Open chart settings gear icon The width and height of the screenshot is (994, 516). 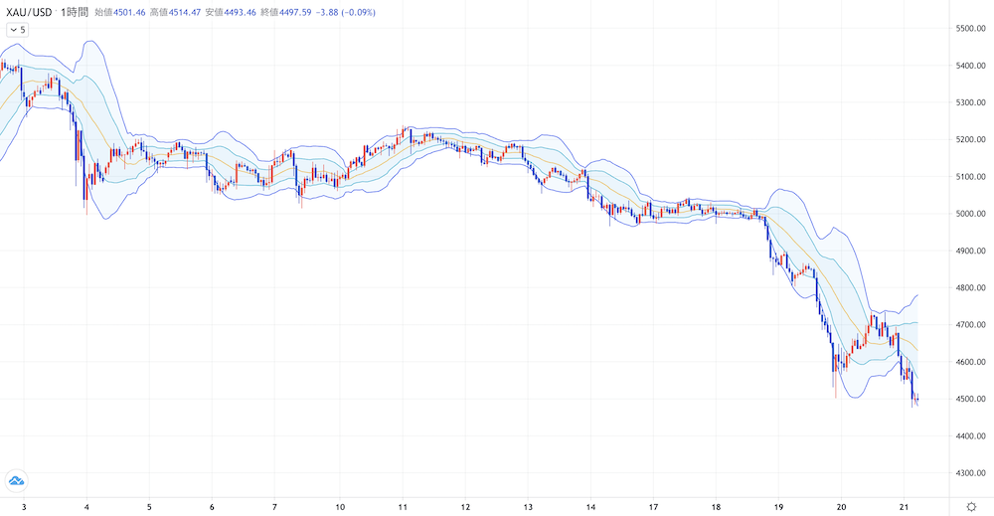pos(971,506)
